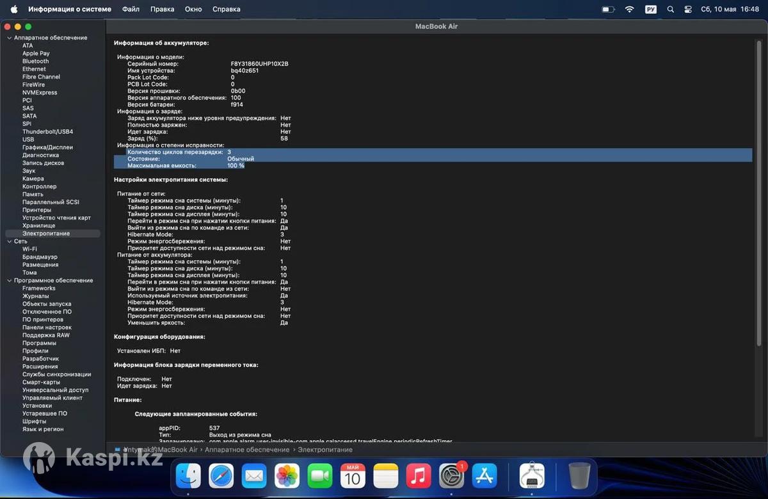Select NVMExpress in the sidebar
768x499 pixels.
click(40, 93)
